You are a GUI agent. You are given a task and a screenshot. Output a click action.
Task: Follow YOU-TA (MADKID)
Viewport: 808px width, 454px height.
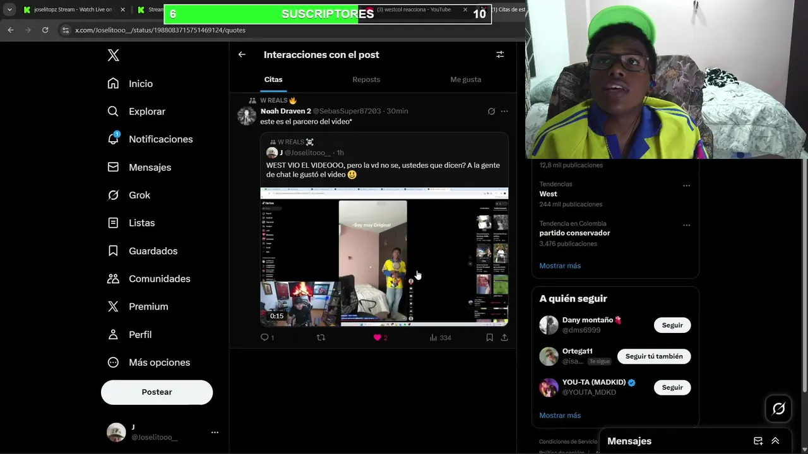coord(672,387)
